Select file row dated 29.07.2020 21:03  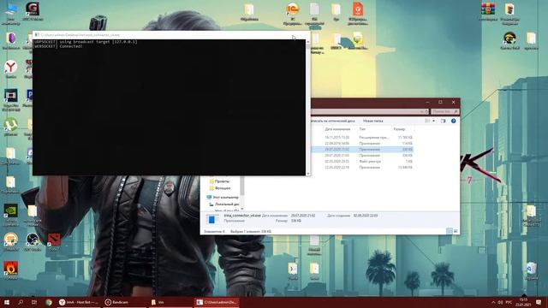(361, 156)
